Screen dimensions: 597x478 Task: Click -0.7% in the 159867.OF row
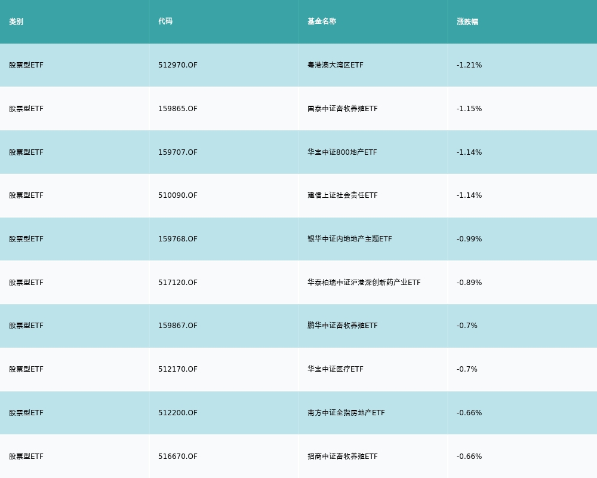click(467, 326)
